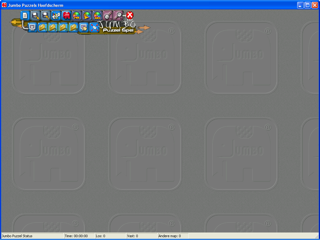Play the music CD
The width and height of the screenshot is (320, 240).
click(x=87, y=16)
